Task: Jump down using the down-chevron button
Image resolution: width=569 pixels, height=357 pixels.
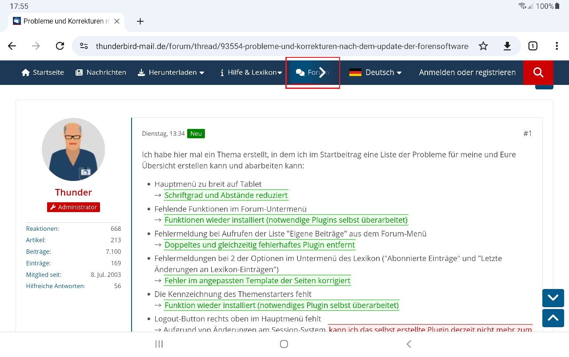Action: pos(553,298)
